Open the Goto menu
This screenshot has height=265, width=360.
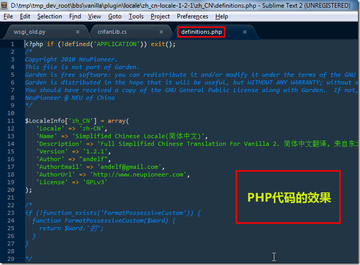click(115, 16)
